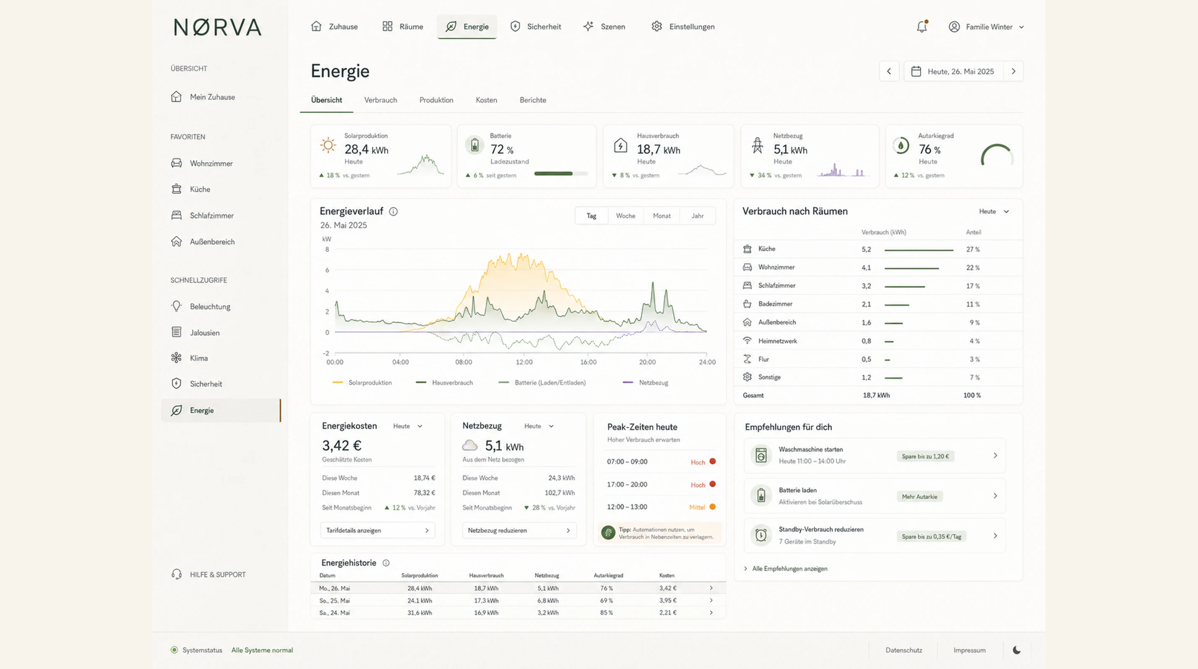1198x669 pixels.
Task: Select the Jahr range in Energieverlauf
Action: [x=698, y=215]
